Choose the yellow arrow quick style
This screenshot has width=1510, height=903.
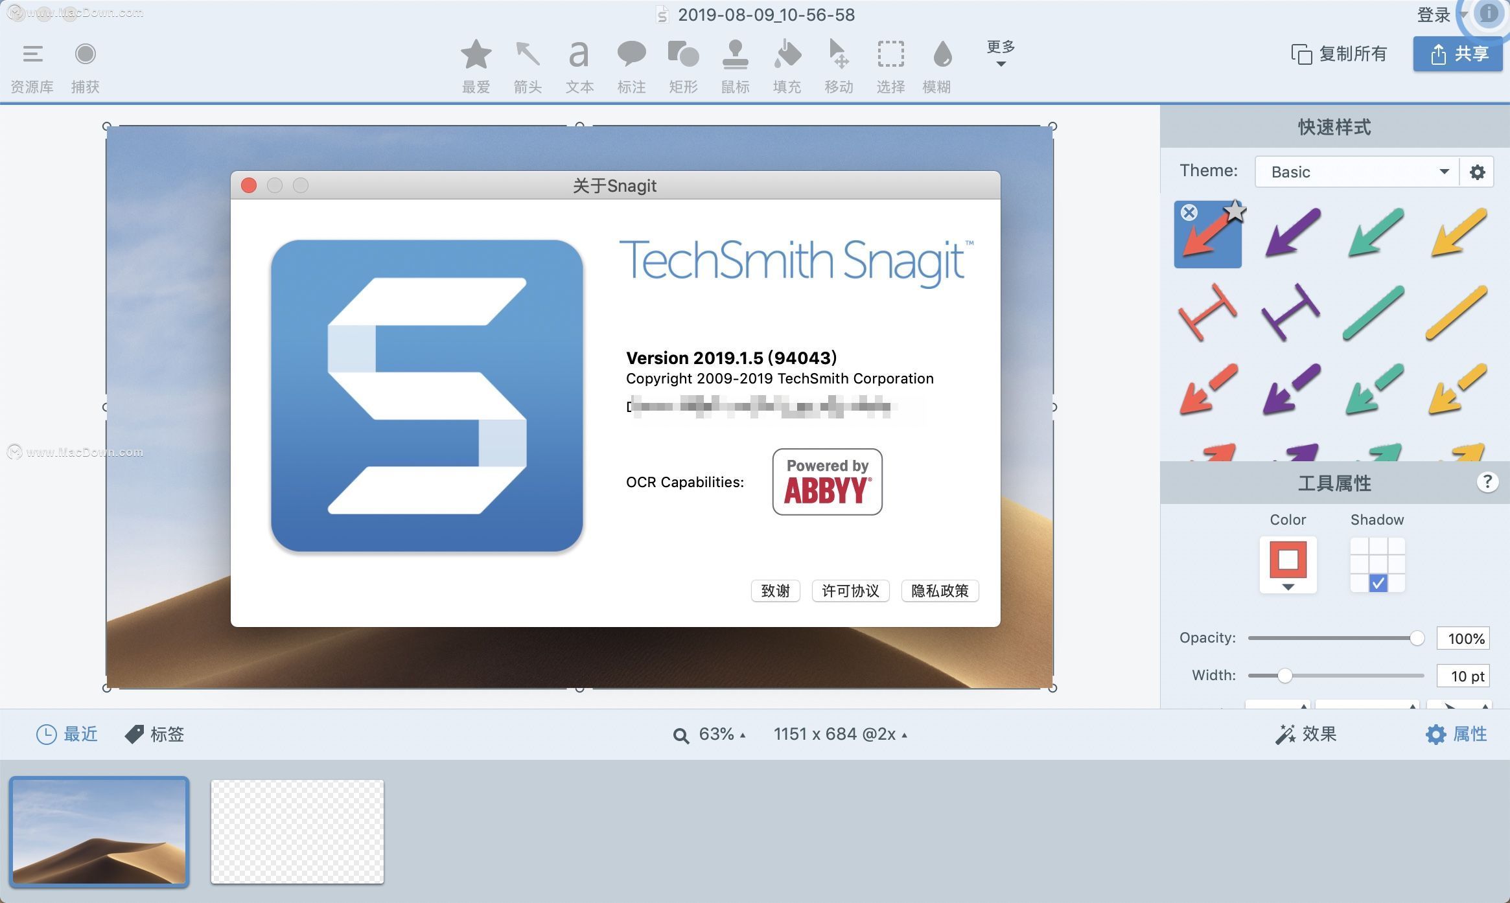pos(1458,233)
